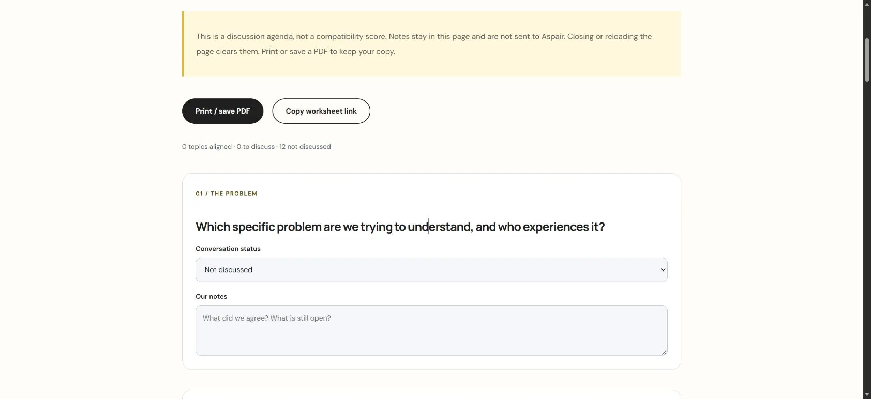Copy the worksheet link
The image size is (871, 399).
(321, 111)
